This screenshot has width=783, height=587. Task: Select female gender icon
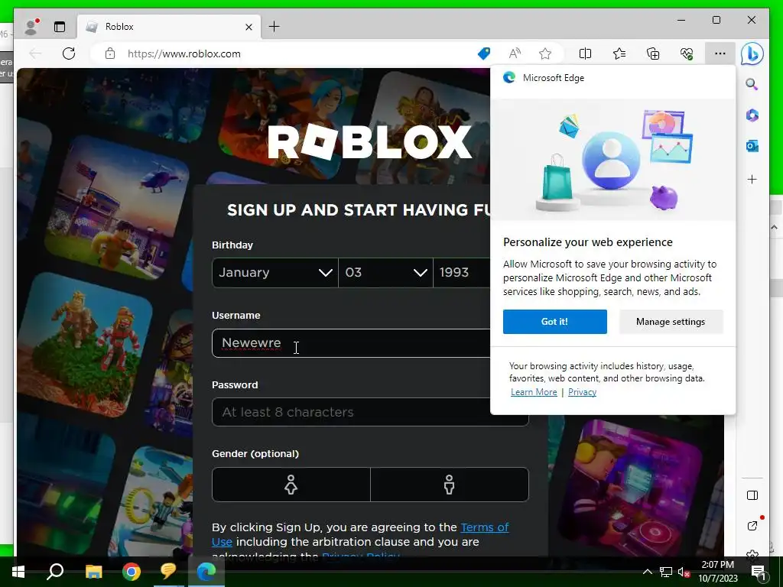(x=291, y=484)
